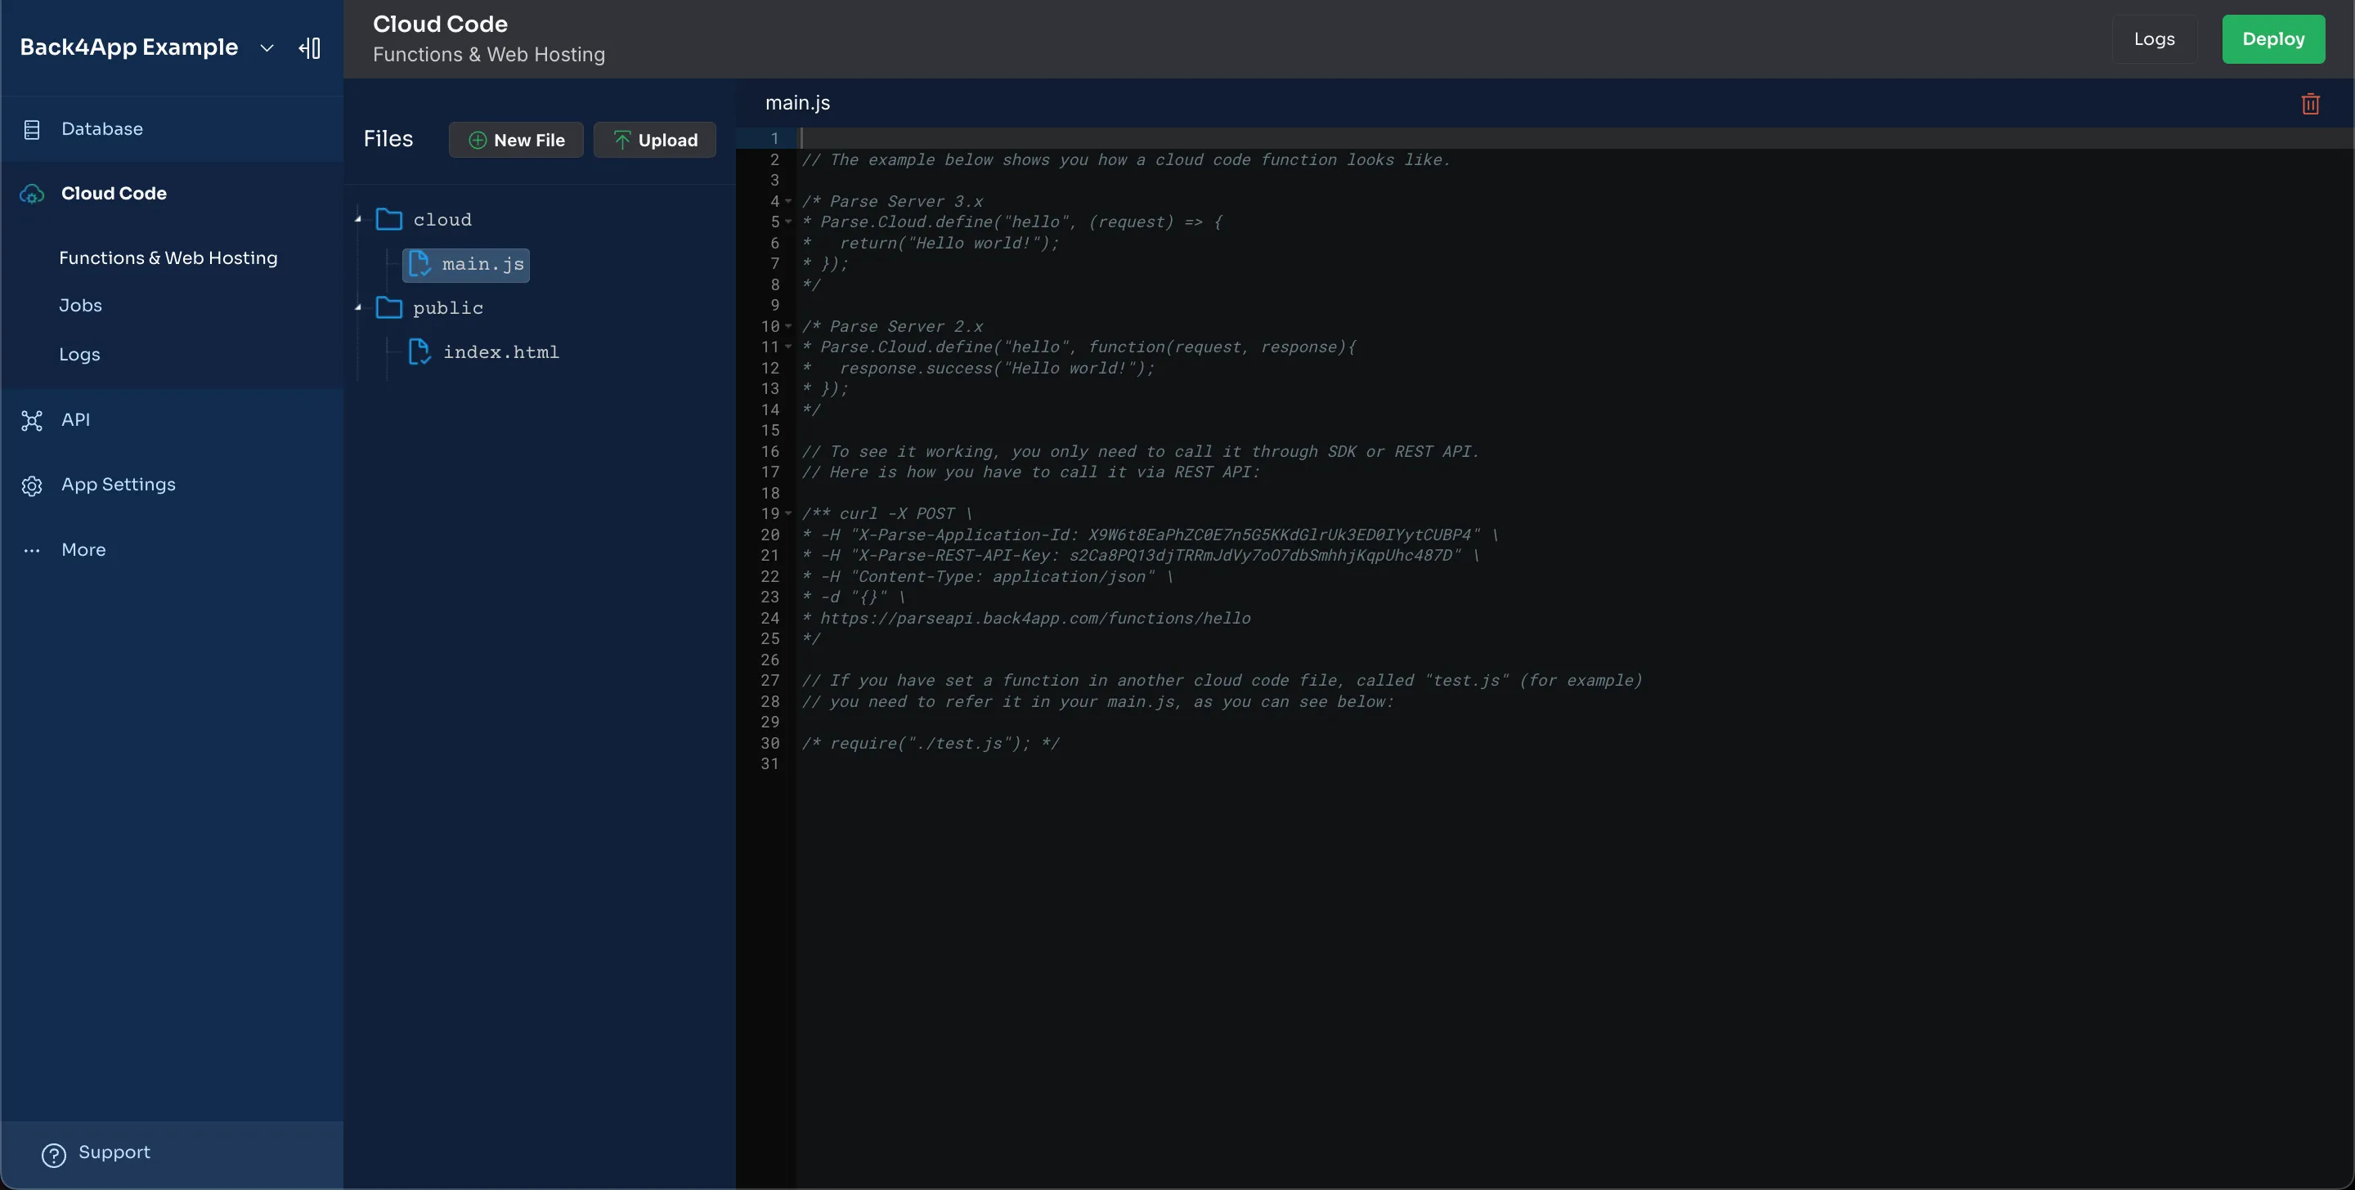
Task: Fold the code block at line 19
Action: pyautogui.click(x=788, y=513)
